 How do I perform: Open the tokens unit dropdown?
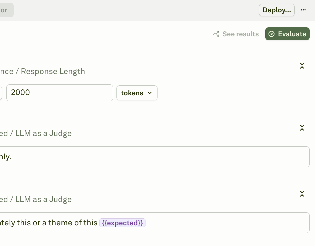(137, 93)
